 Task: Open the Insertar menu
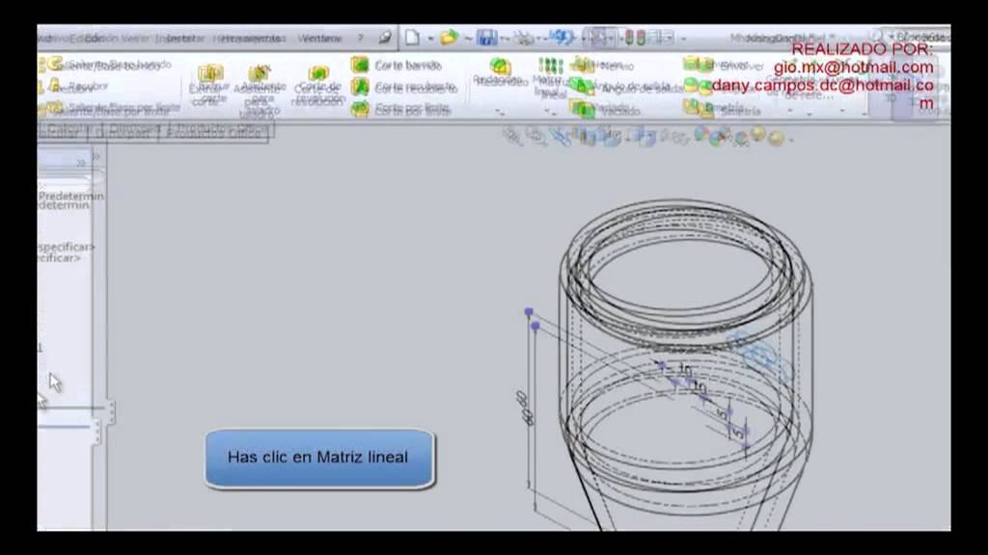[x=180, y=39]
